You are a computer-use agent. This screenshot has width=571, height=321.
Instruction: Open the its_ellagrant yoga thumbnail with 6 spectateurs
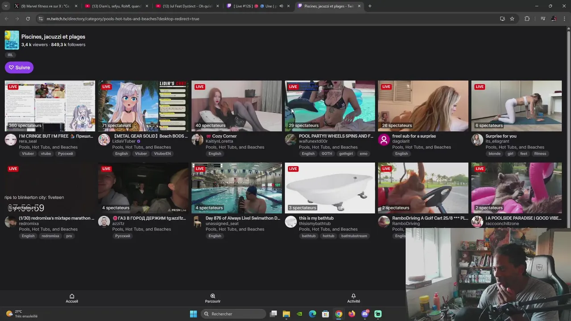tap(516, 106)
